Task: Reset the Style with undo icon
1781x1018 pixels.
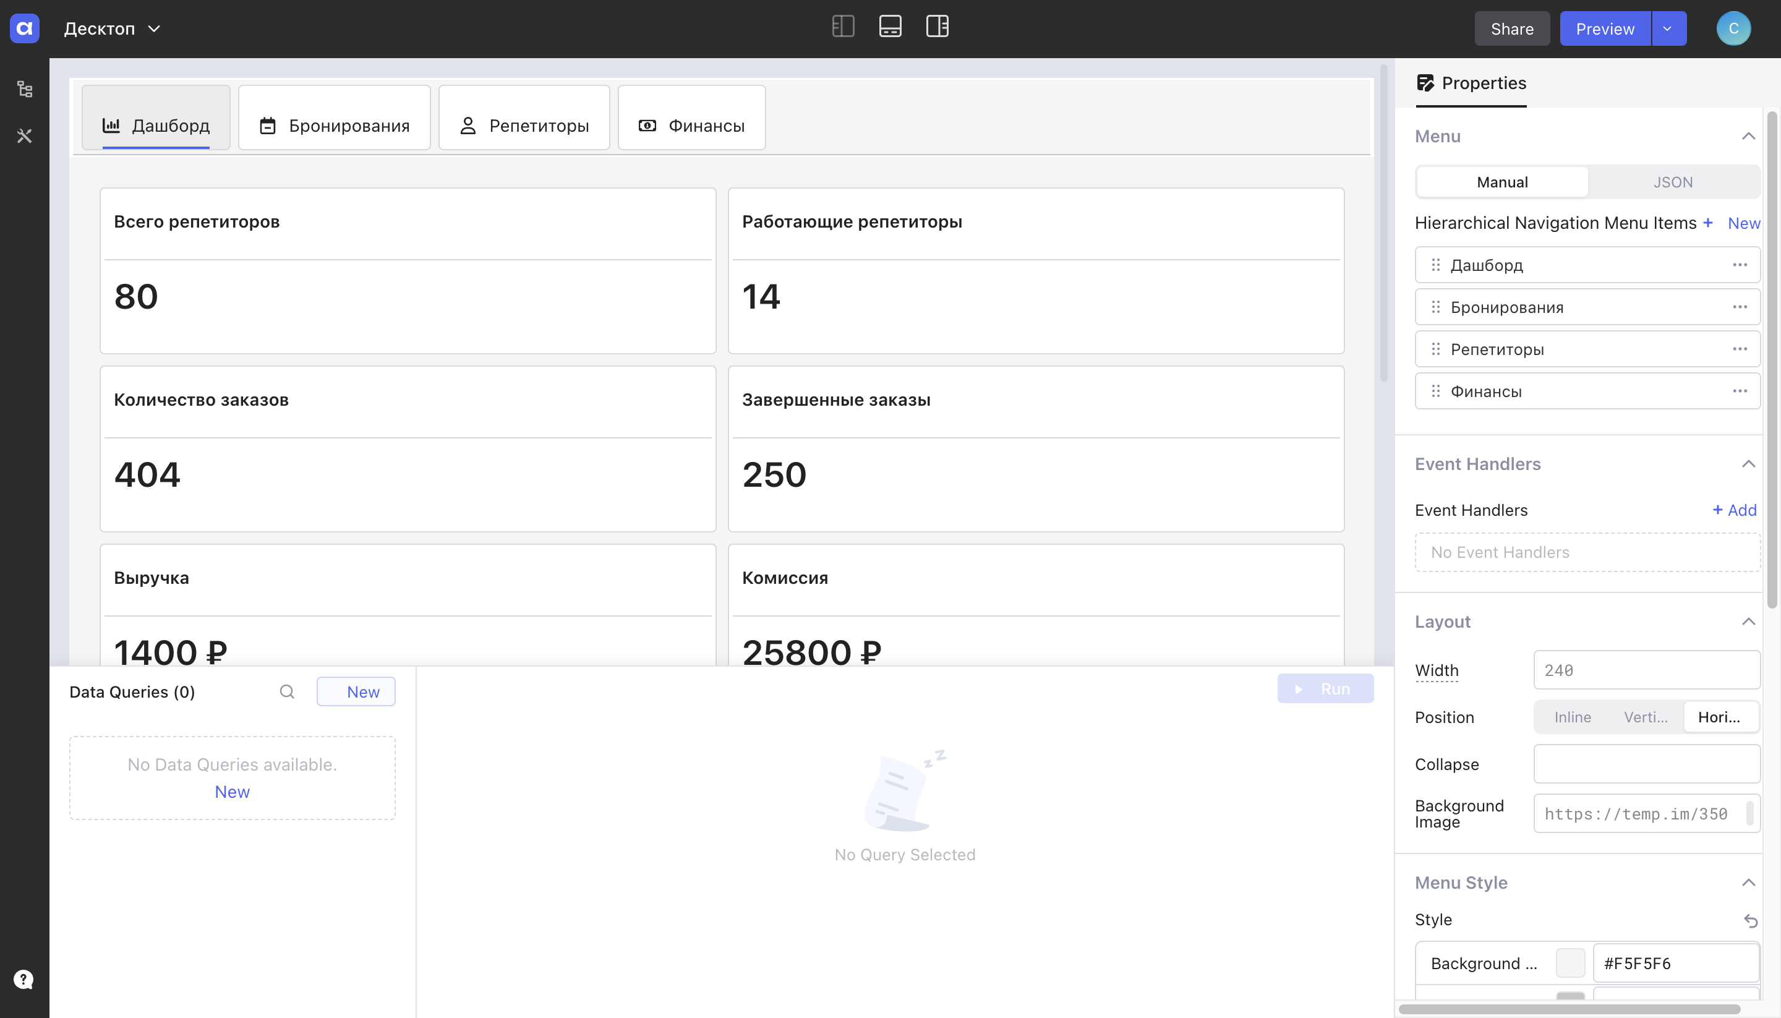Action: tap(1749, 920)
